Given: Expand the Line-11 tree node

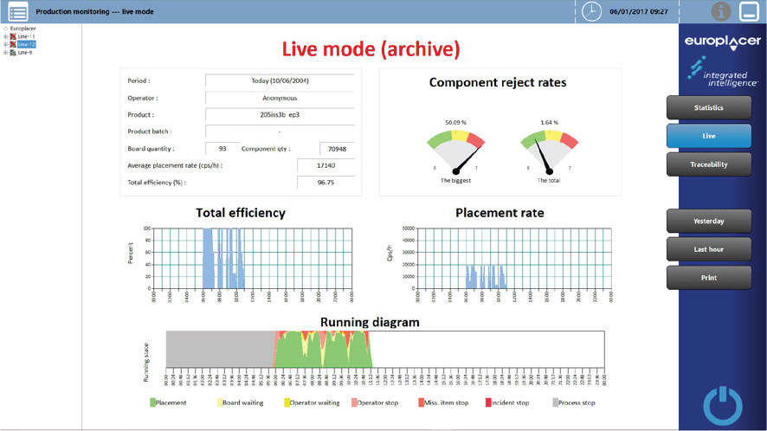Looking at the screenshot, I should [5, 36].
